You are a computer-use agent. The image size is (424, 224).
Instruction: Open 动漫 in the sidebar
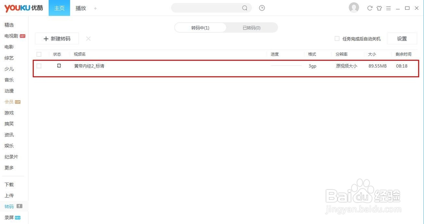(9, 91)
